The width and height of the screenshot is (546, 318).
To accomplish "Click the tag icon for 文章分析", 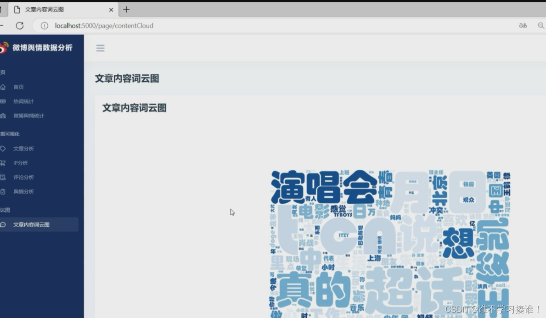I will pyautogui.click(x=3, y=149).
